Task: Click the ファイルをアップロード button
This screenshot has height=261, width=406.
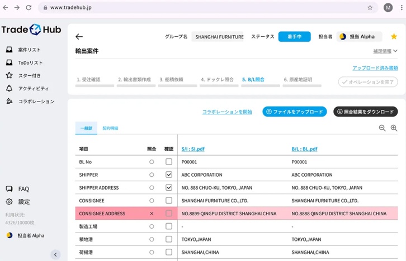Action: click(294, 112)
